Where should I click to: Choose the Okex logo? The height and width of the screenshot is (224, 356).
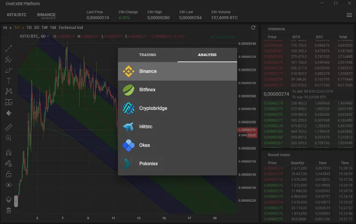point(129,145)
